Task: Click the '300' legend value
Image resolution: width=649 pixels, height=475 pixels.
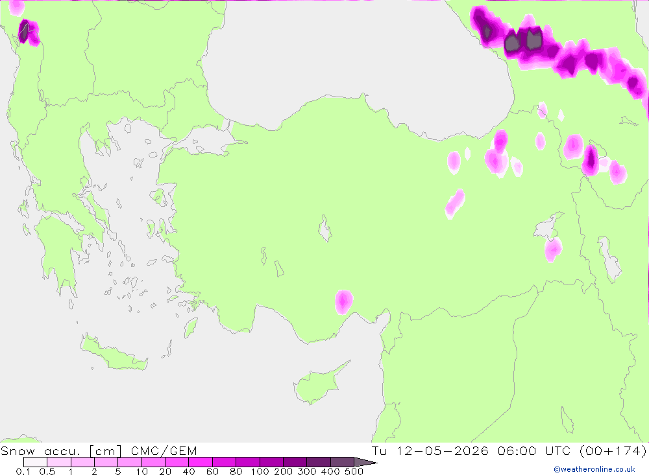Action: click(x=307, y=471)
